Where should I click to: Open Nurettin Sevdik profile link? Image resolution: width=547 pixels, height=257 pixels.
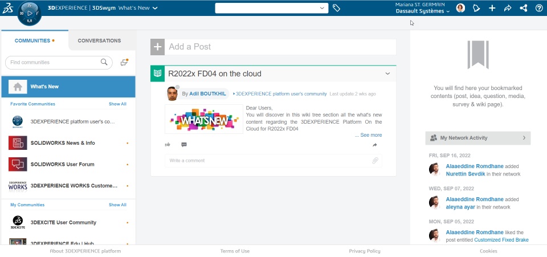pyautogui.click(x=466, y=174)
